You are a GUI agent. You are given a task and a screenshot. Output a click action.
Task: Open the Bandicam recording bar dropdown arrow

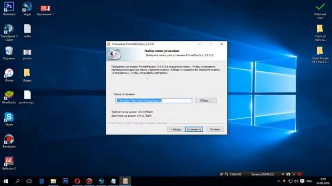tap(283, 175)
